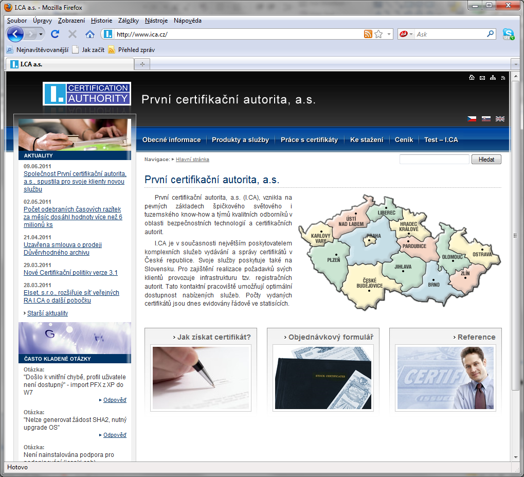The image size is (524, 477).
Task: Click the Forward navigation arrow
Action: (31, 34)
